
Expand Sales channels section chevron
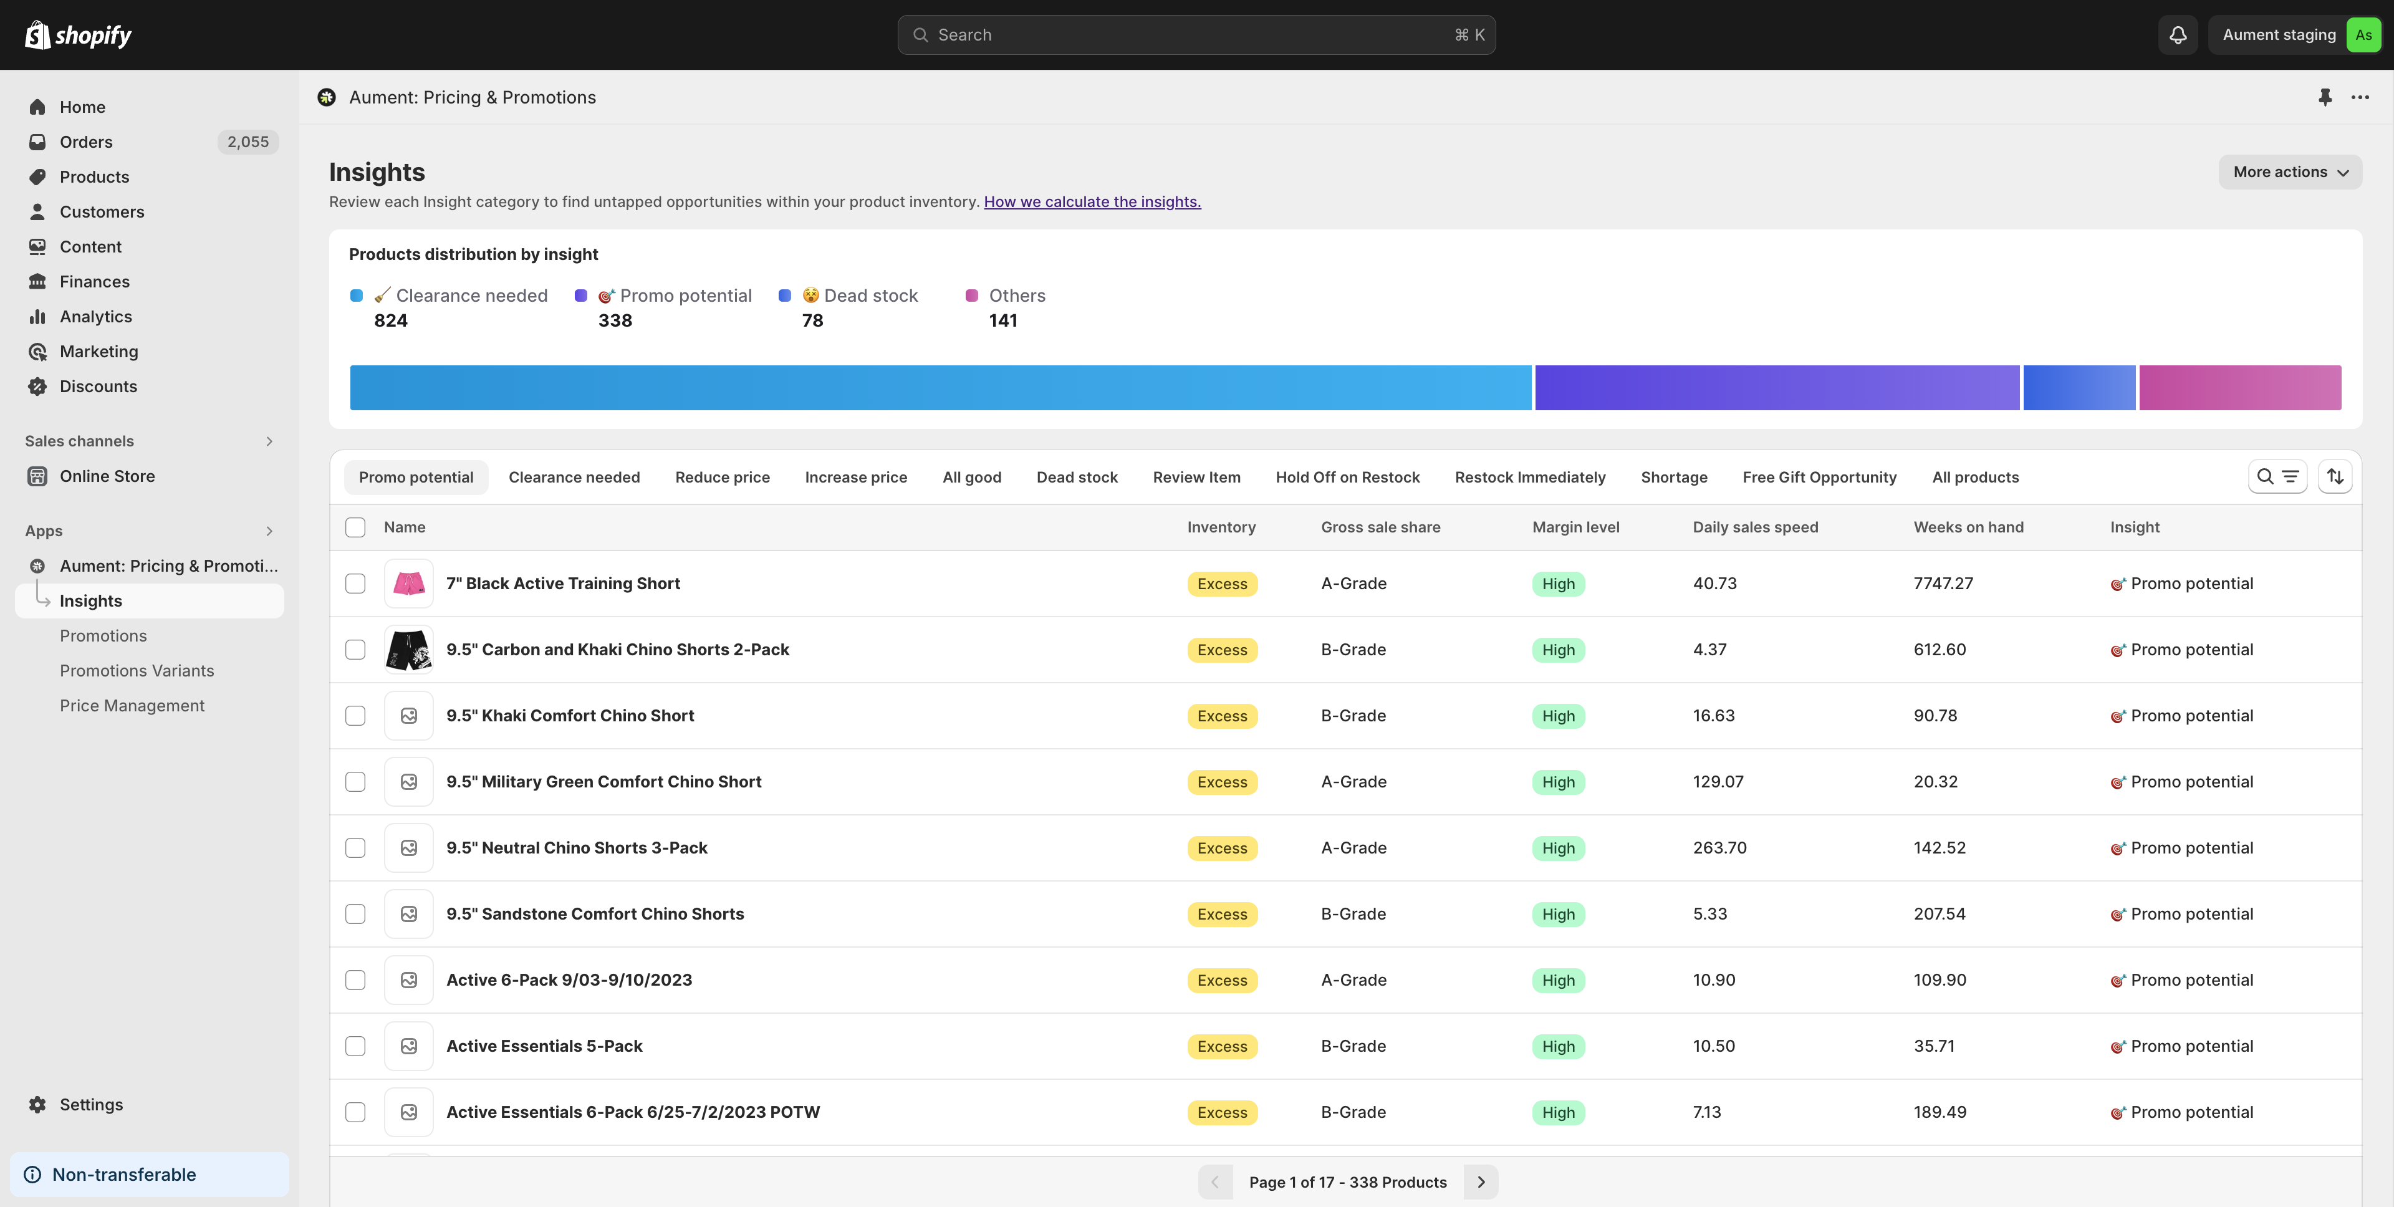(269, 441)
